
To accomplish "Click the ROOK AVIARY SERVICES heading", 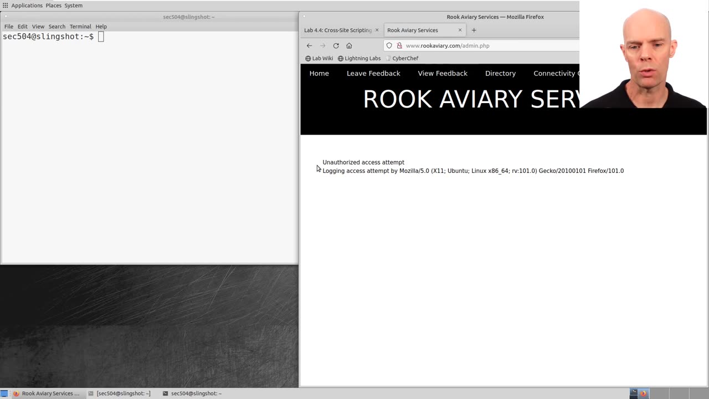I will tap(471, 99).
